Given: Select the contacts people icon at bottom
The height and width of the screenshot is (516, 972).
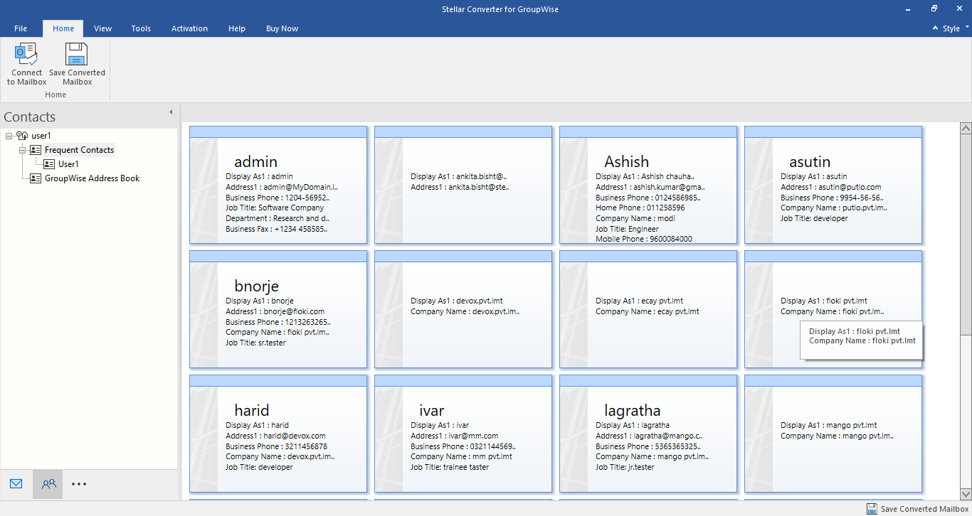Looking at the screenshot, I should 48,484.
